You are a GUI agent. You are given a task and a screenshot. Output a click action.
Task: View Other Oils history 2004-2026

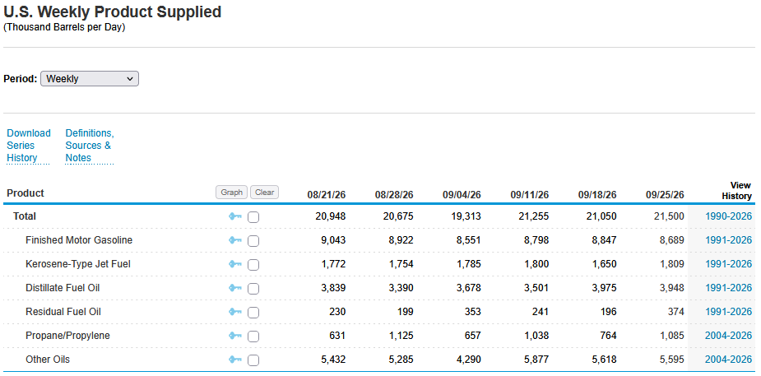[728, 360]
